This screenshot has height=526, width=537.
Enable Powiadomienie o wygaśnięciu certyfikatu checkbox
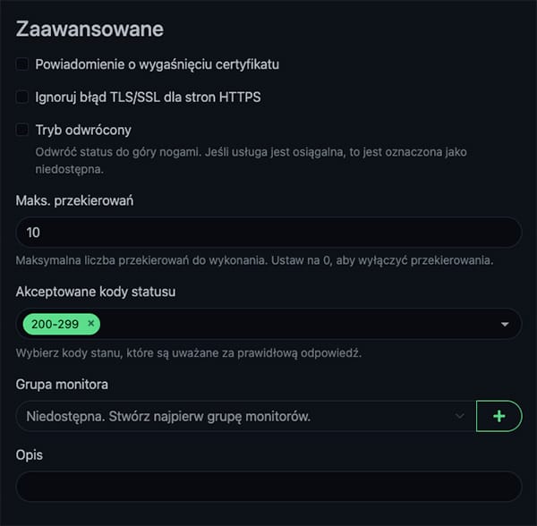coord(22,64)
